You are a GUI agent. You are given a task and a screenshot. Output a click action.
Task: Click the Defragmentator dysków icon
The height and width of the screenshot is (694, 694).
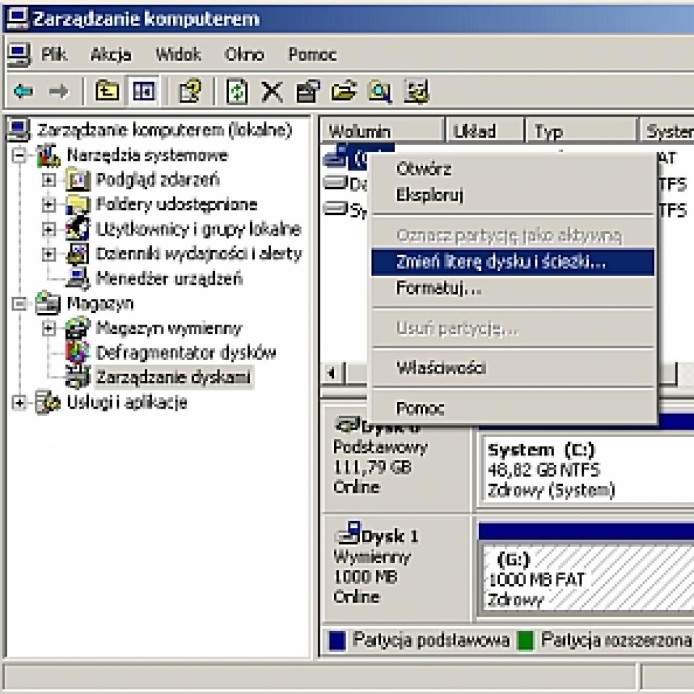coord(78,352)
